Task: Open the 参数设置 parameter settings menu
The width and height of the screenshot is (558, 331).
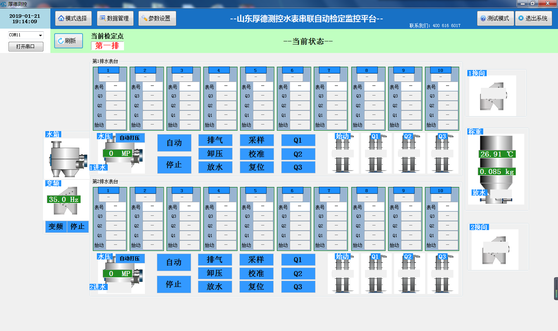Action: click(x=157, y=19)
